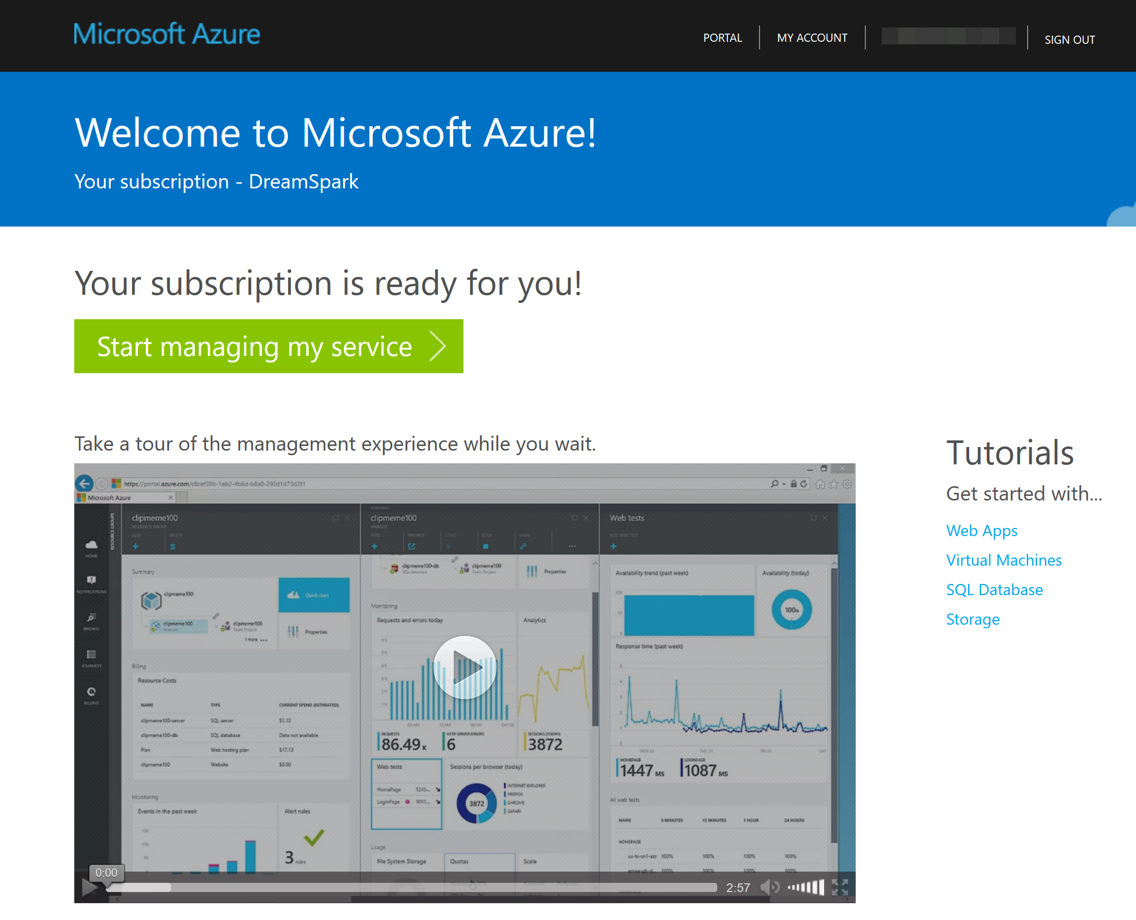
Task: Play the tour video with center play button
Action: pyautogui.click(x=464, y=667)
